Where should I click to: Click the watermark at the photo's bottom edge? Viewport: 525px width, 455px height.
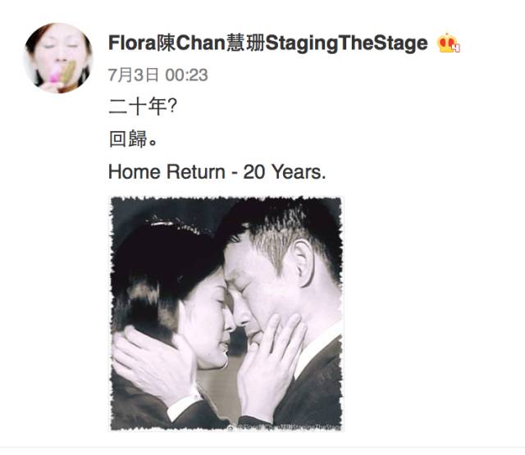[x=285, y=427]
